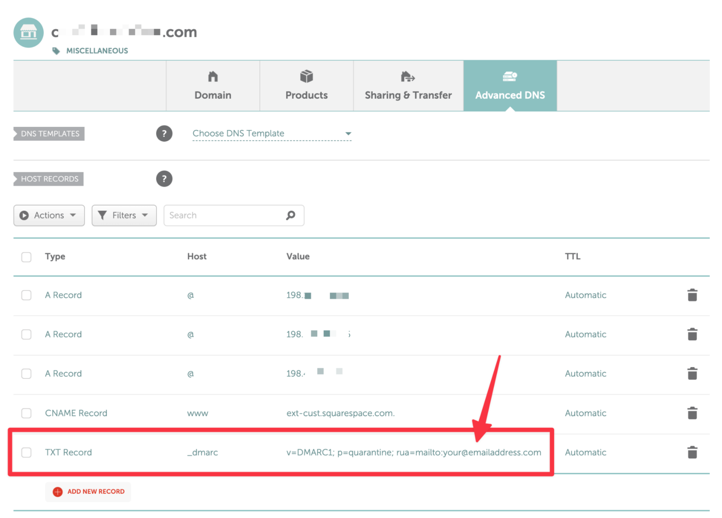
Task: Open the Domain tab house icon
Action: (x=212, y=76)
